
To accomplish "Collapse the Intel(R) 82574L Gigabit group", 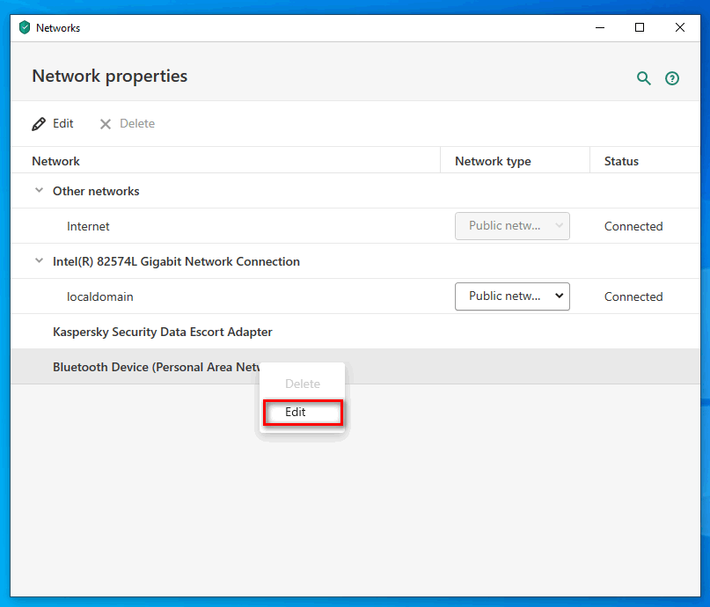I will point(40,261).
